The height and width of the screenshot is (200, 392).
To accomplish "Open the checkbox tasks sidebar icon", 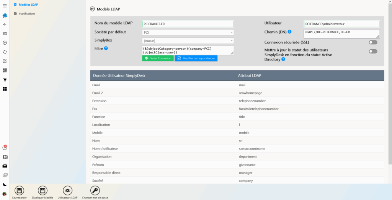I will point(5,61).
